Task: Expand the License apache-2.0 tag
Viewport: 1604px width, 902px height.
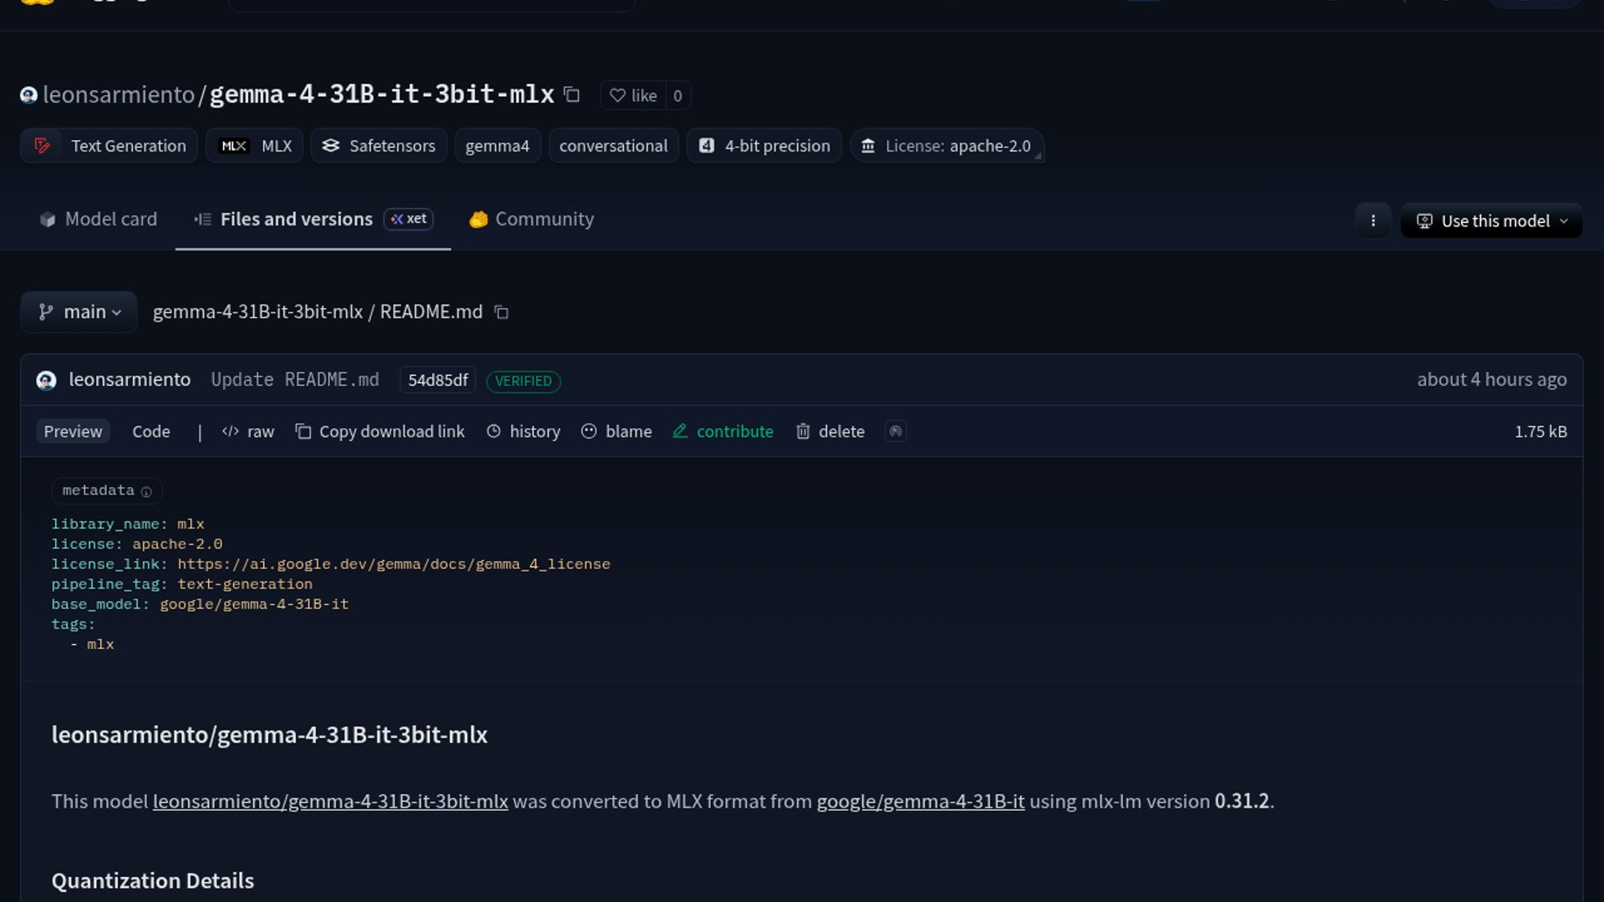Action: 947,146
